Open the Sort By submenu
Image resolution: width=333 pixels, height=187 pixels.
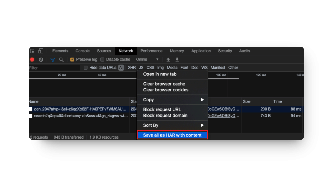click(172, 125)
